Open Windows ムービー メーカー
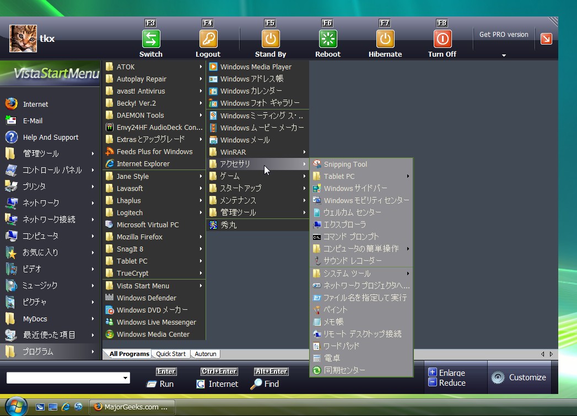577x416 pixels. (x=257, y=128)
